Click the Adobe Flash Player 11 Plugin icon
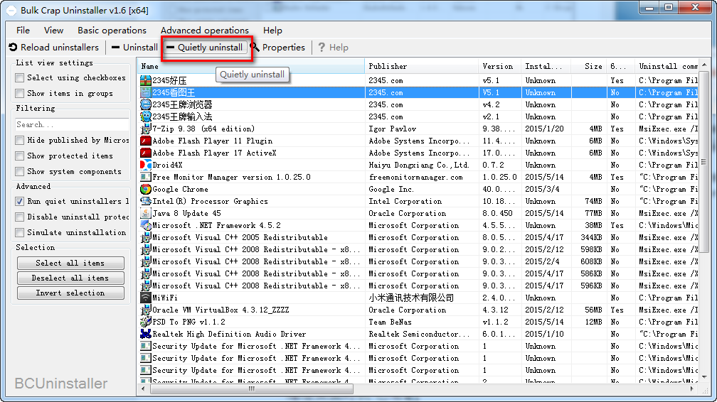Image resolution: width=717 pixels, height=402 pixels. coord(145,141)
